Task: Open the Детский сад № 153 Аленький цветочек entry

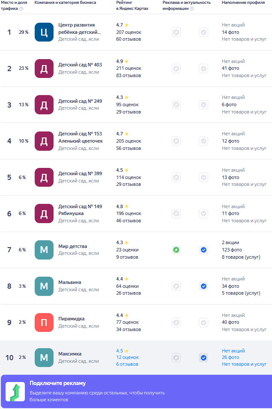Action: [x=80, y=137]
